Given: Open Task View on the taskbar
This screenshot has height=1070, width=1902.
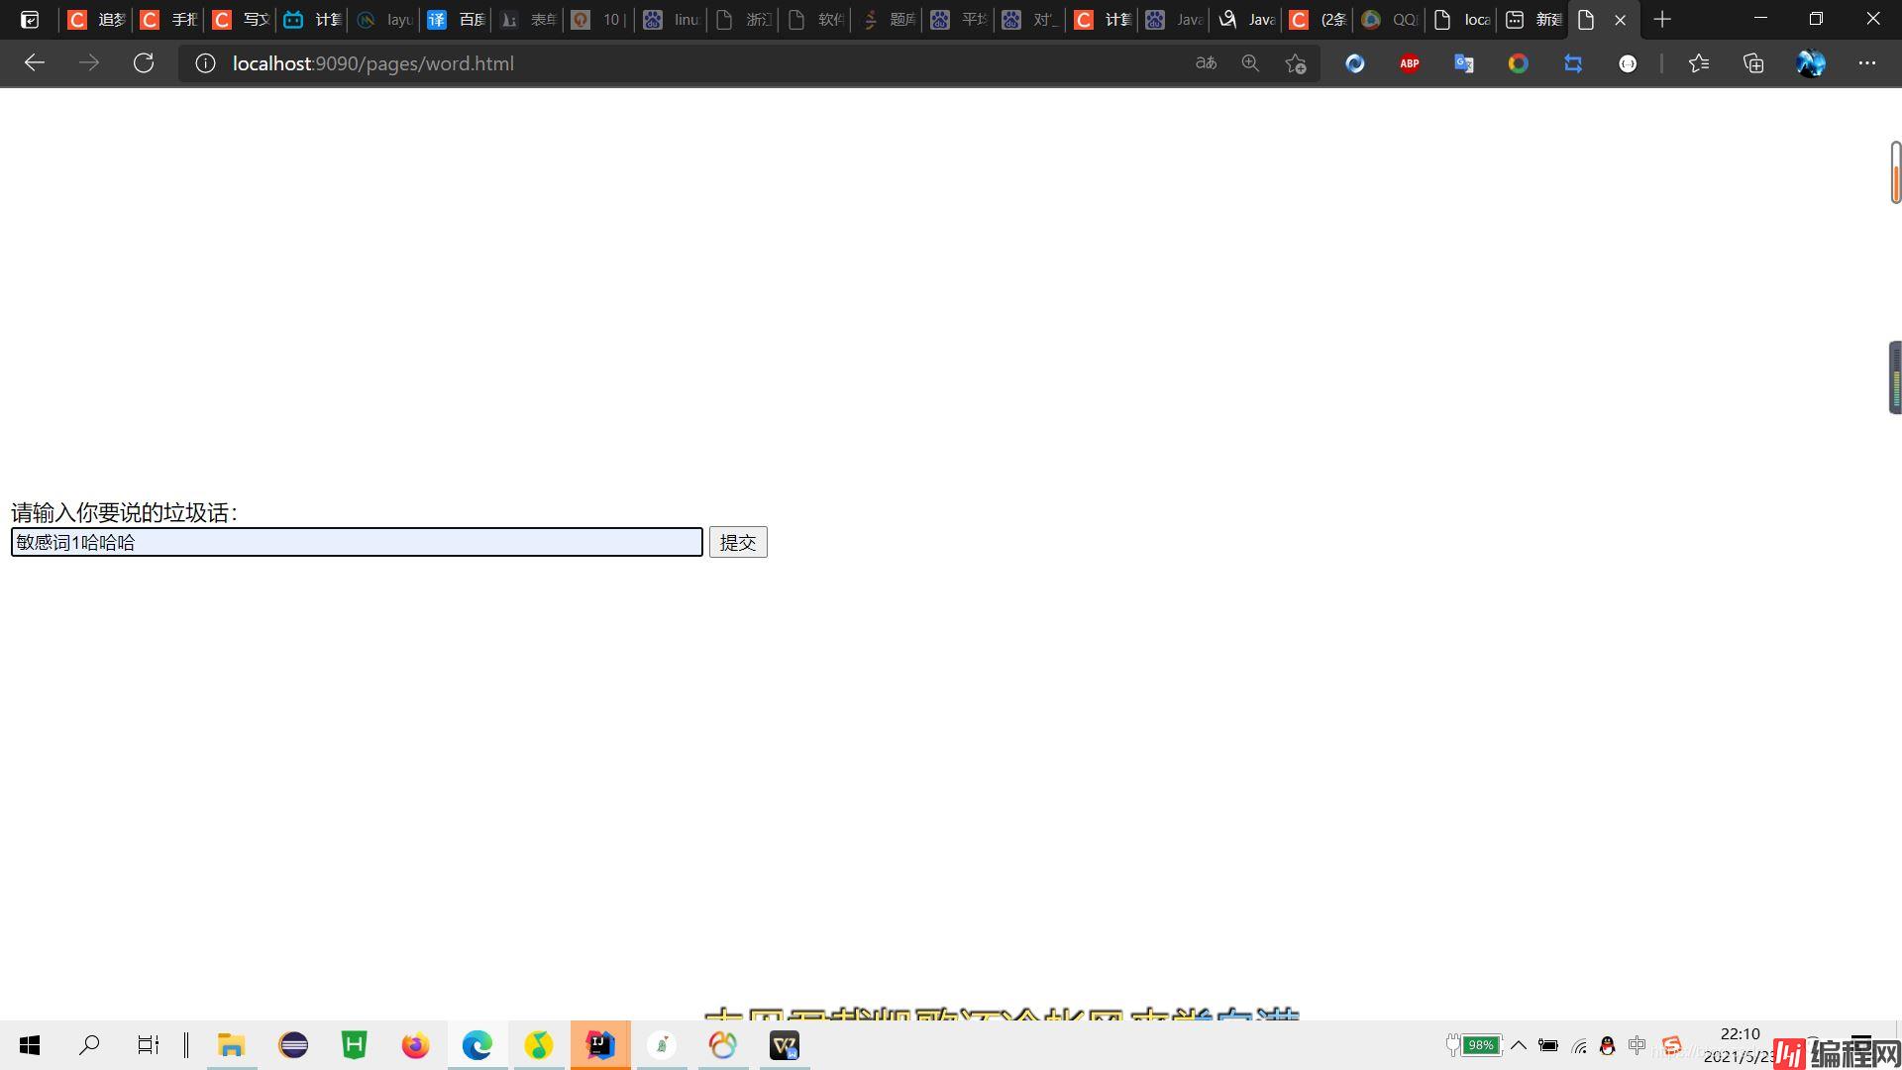Looking at the screenshot, I should 148,1045.
